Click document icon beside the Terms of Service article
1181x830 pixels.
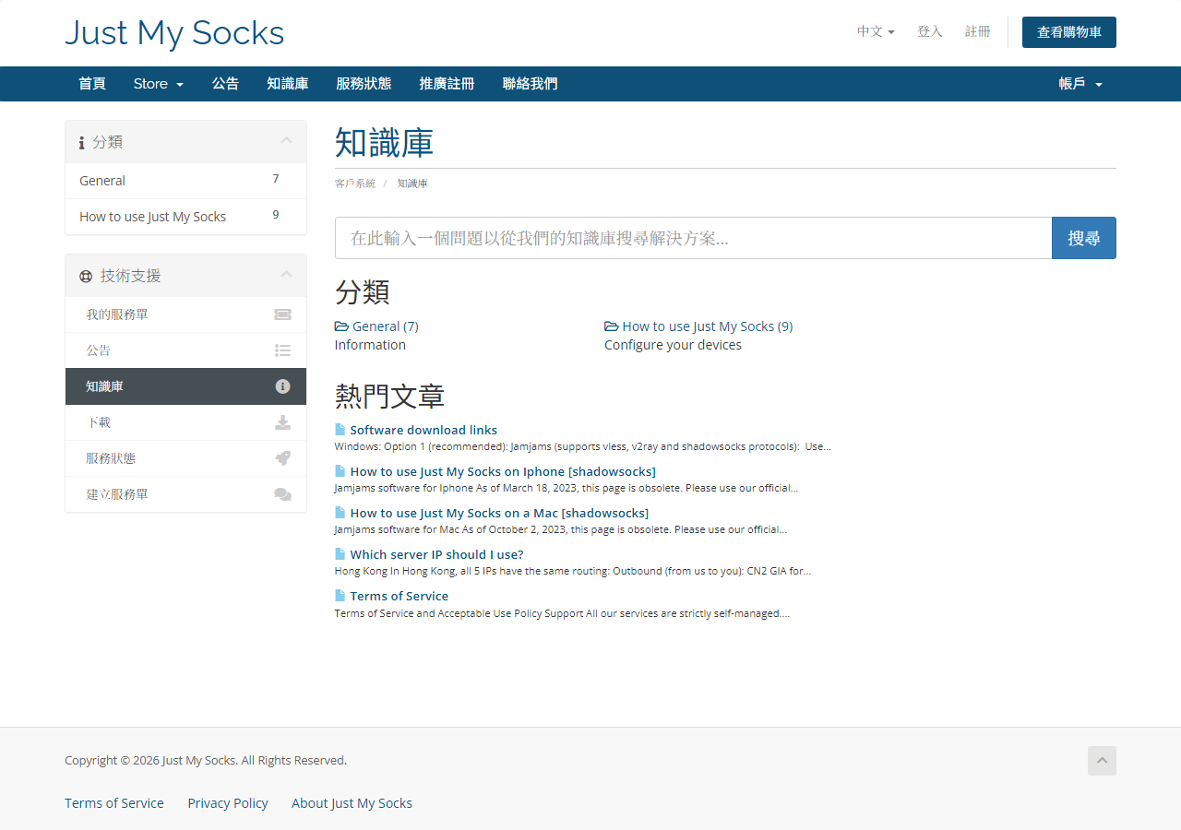click(x=340, y=596)
